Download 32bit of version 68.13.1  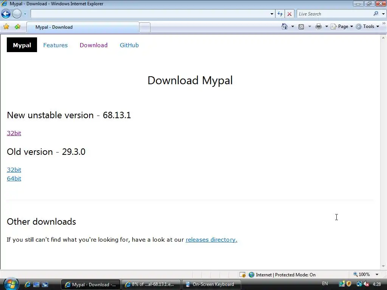point(14,133)
